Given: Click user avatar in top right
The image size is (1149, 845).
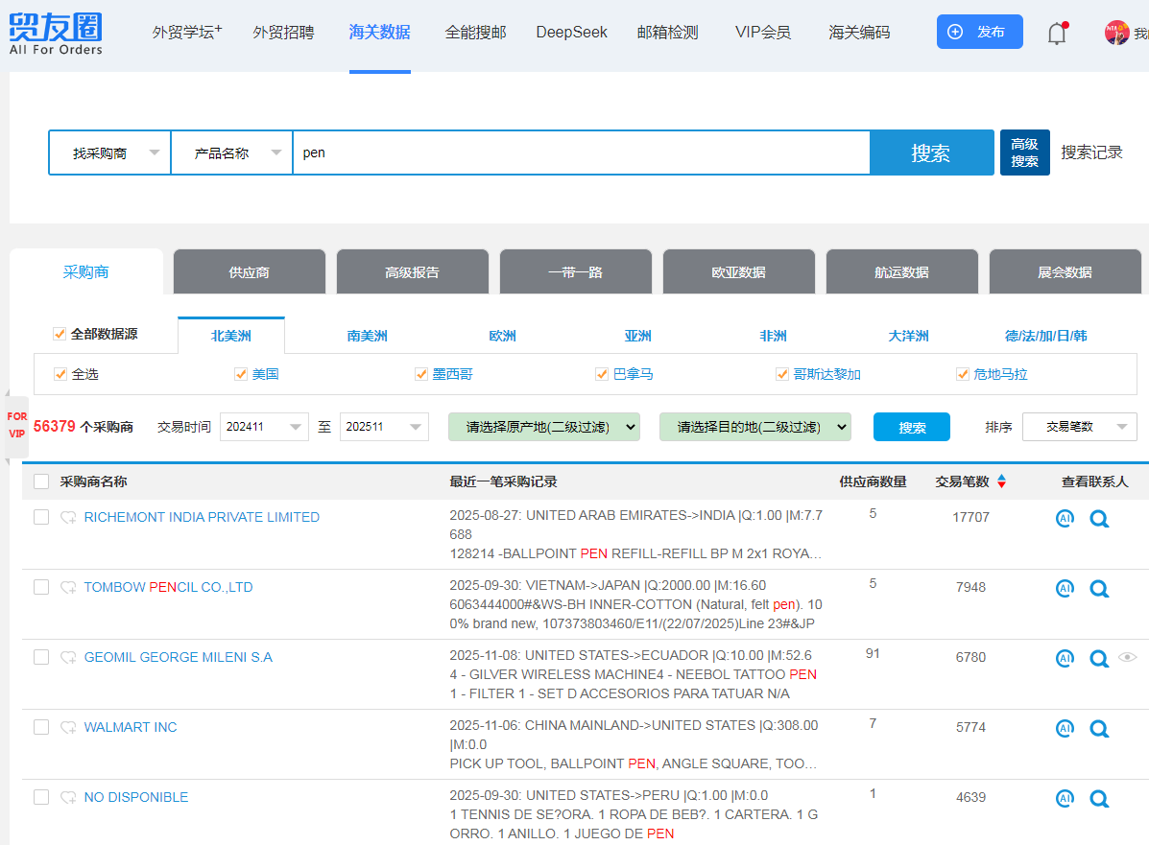Looking at the screenshot, I should point(1115,33).
